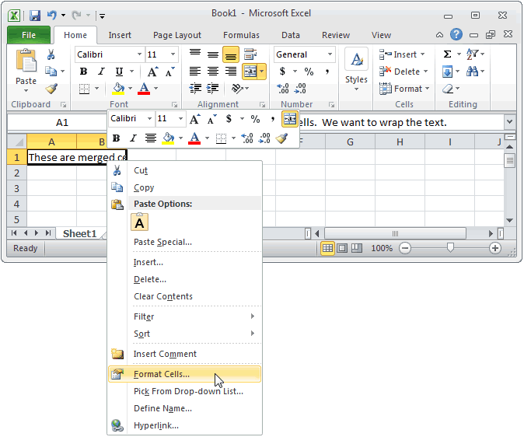
Task: Open the General number format dropdown
Action: coord(330,54)
